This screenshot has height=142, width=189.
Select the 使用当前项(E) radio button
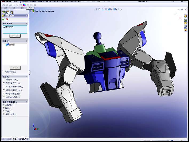(x=4, y=114)
